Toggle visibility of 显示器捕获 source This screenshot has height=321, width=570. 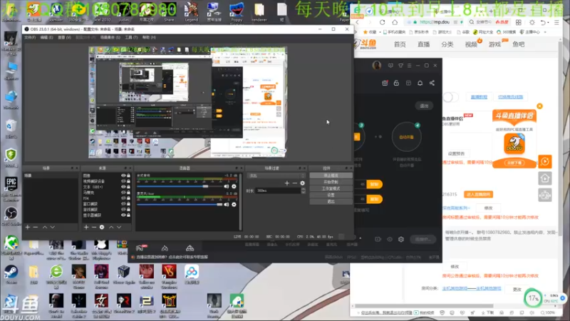point(123,215)
